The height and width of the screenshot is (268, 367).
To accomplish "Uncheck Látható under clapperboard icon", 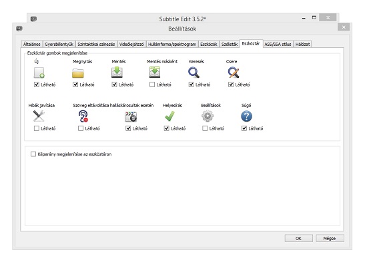I will [x=128, y=128].
